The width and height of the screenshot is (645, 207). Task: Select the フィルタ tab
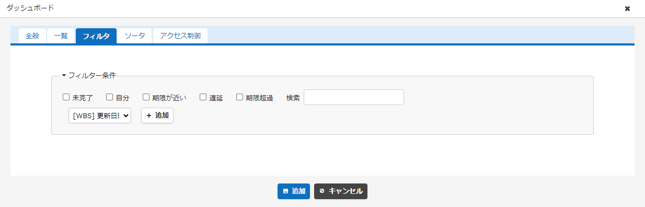click(x=96, y=36)
